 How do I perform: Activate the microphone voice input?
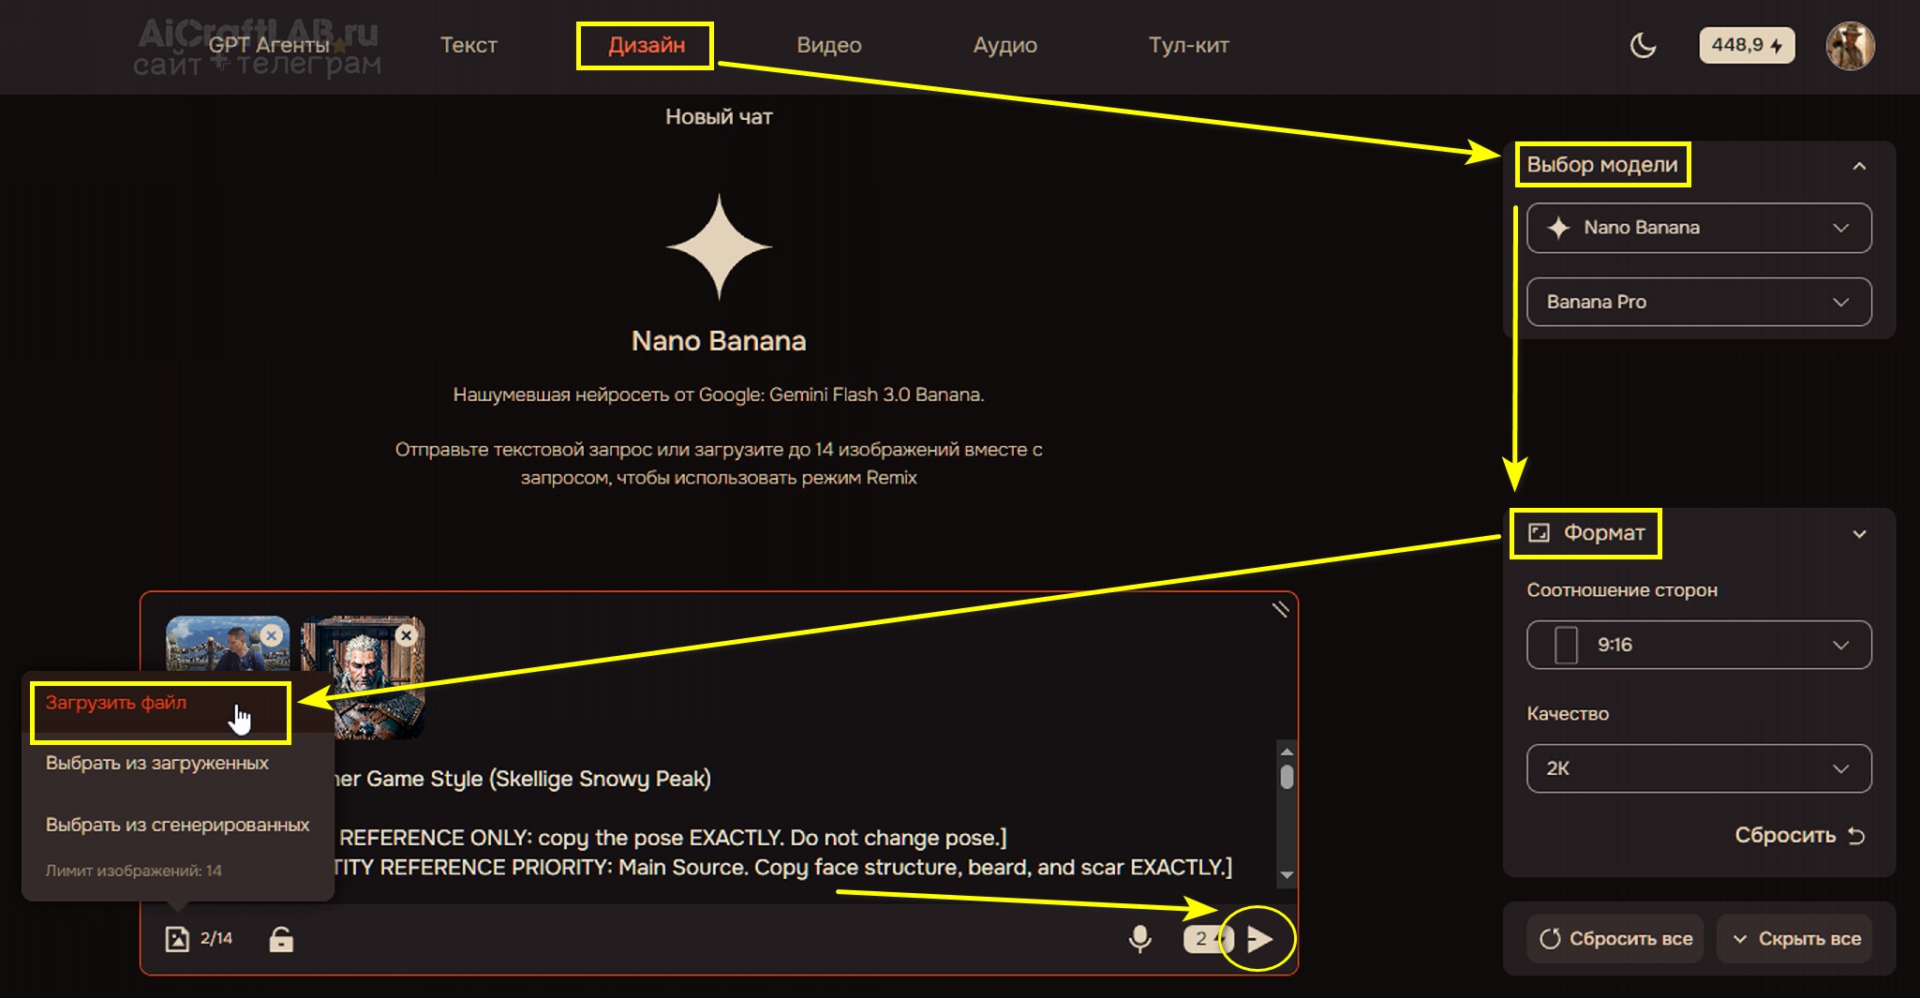pos(1139,938)
